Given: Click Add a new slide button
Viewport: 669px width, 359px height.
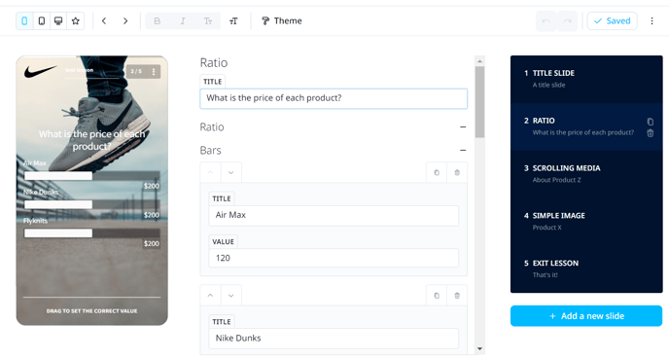Looking at the screenshot, I should [x=586, y=316].
